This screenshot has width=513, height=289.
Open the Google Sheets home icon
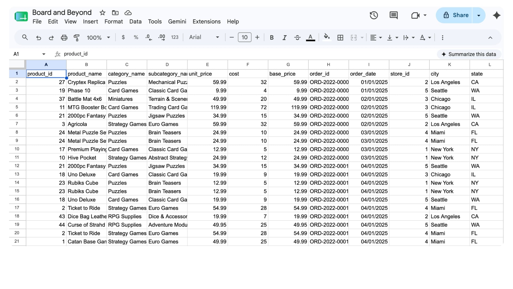coord(21,17)
